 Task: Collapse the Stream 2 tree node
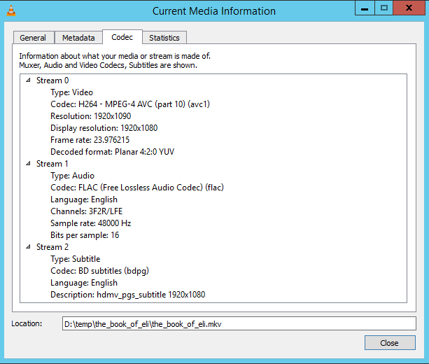click(28, 246)
